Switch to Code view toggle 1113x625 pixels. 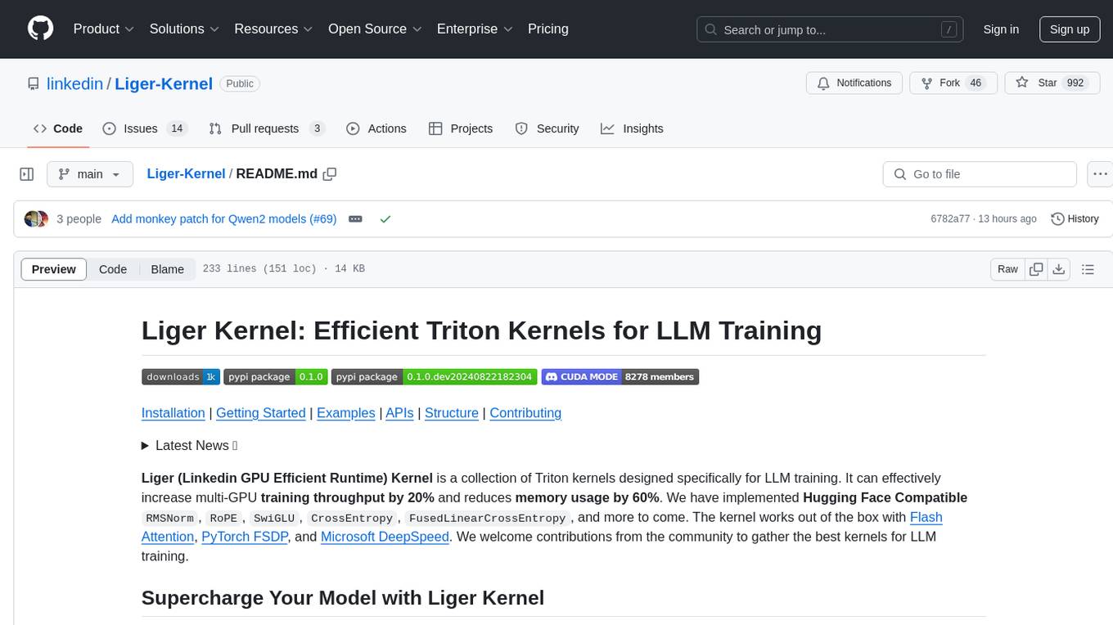click(x=113, y=269)
